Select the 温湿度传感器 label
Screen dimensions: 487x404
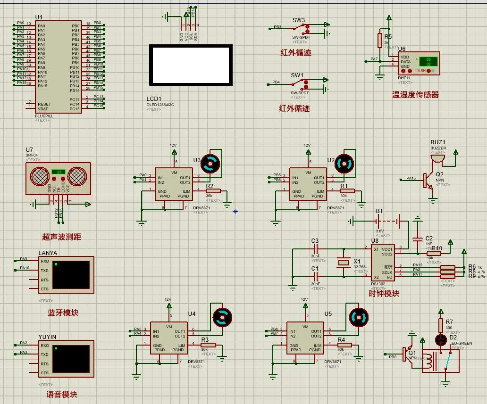pos(415,95)
